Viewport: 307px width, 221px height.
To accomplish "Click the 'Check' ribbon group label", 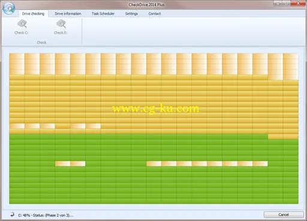I will [x=41, y=43].
